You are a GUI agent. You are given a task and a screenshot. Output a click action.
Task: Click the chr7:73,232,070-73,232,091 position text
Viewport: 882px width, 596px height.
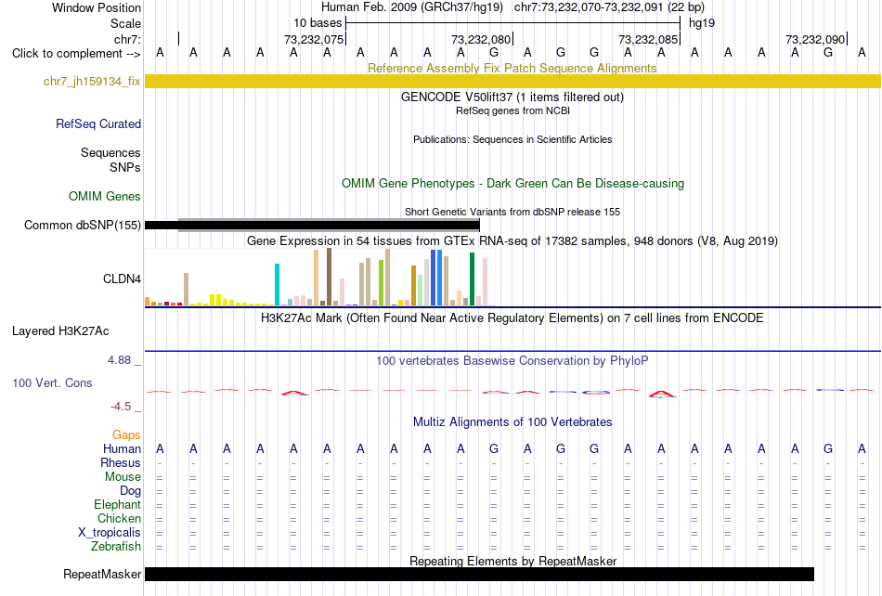pos(609,7)
